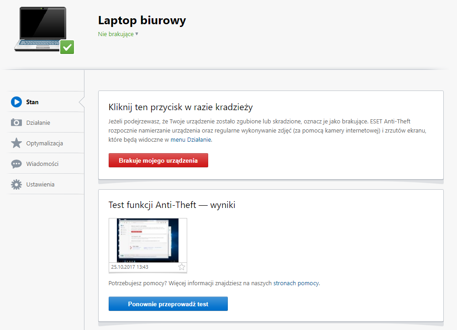Click the Stan play icon in sidebar

click(x=16, y=102)
